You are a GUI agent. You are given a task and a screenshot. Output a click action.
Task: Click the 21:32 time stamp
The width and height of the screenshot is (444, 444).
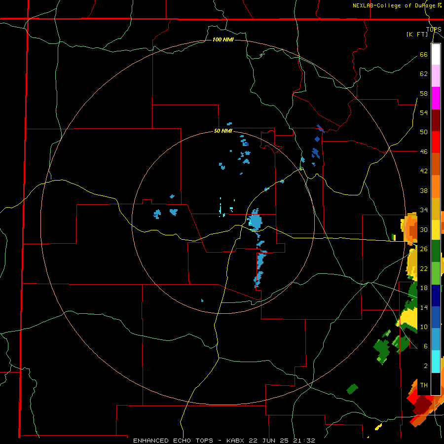[304, 441]
